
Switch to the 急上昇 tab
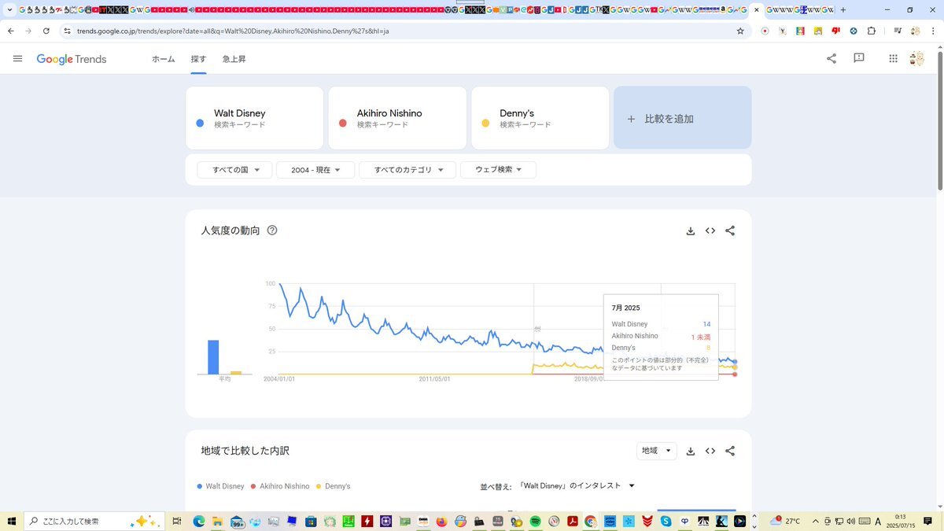click(234, 59)
